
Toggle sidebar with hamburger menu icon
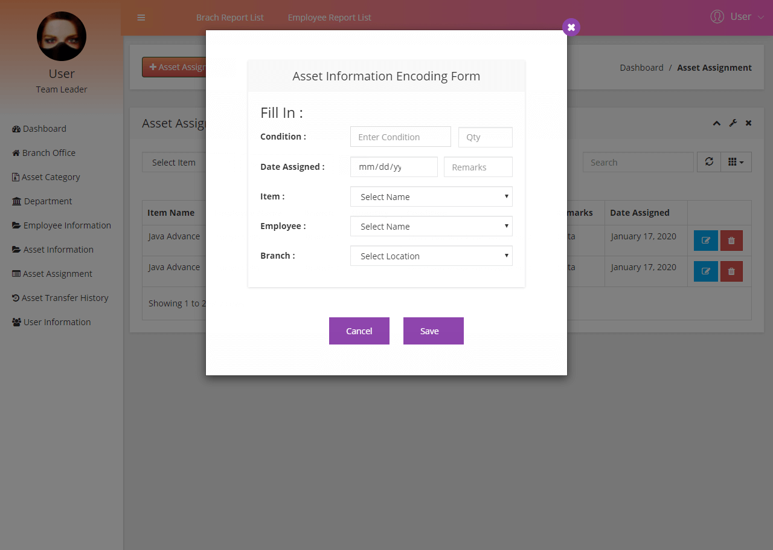click(x=141, y=18)
